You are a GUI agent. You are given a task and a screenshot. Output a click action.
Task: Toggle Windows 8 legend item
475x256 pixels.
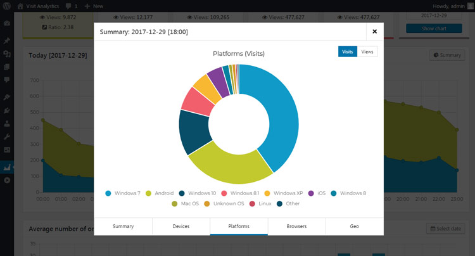(x=348, y=193)
